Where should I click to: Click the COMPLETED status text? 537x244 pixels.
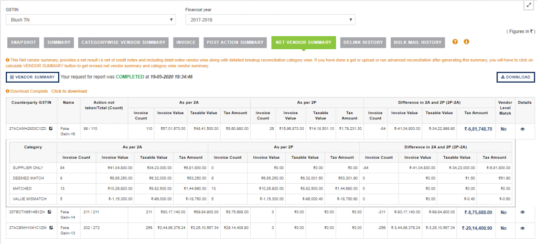tap(130, 77)
